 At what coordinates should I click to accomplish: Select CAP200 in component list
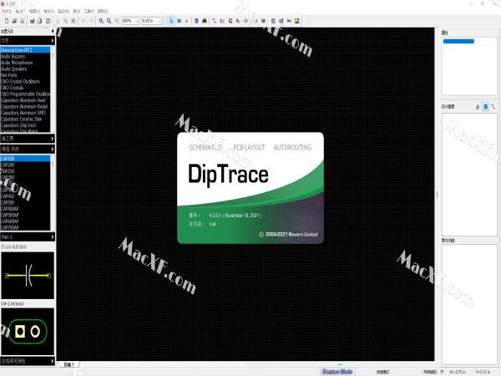25,165
